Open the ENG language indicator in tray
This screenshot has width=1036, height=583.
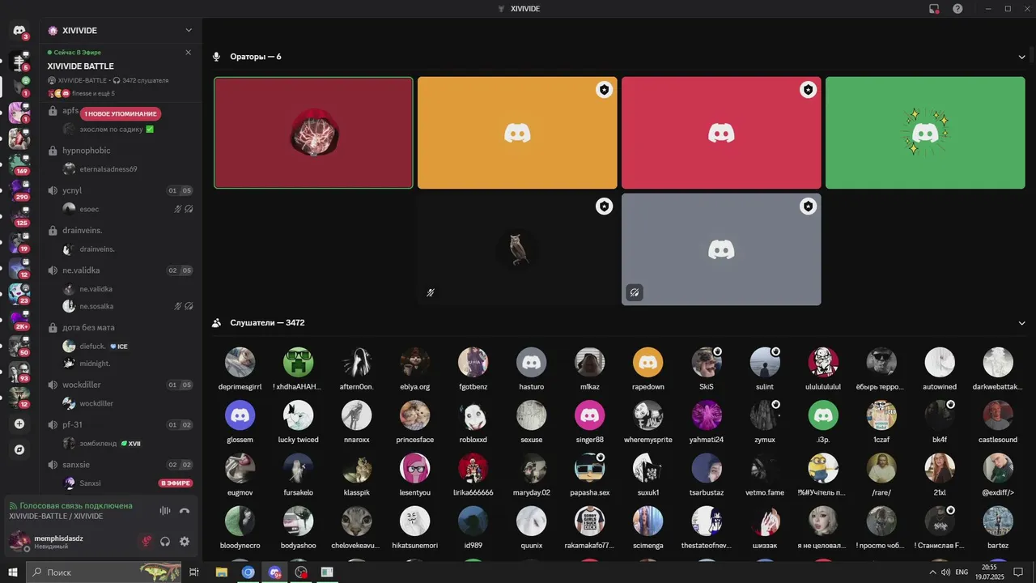point(962,572)
